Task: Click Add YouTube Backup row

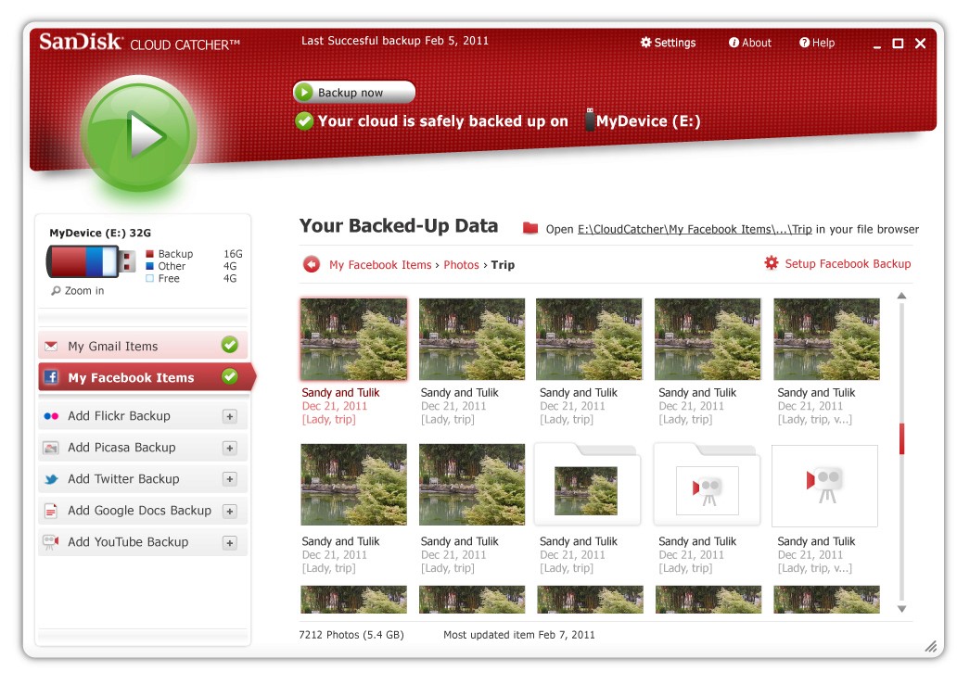Action: (x=143, y=542)
